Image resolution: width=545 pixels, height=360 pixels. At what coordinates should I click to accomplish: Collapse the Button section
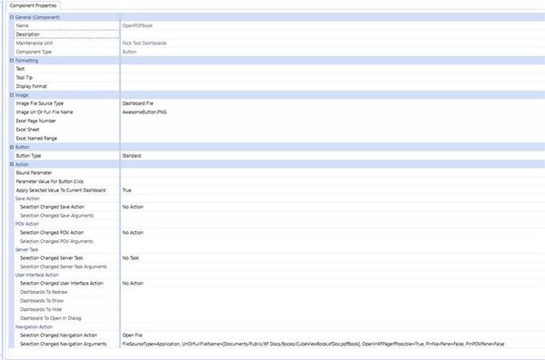tap(12, 147)
